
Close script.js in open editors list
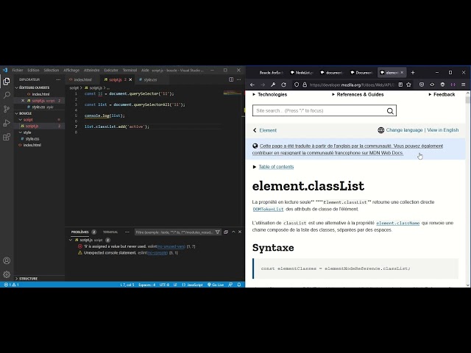23,101
